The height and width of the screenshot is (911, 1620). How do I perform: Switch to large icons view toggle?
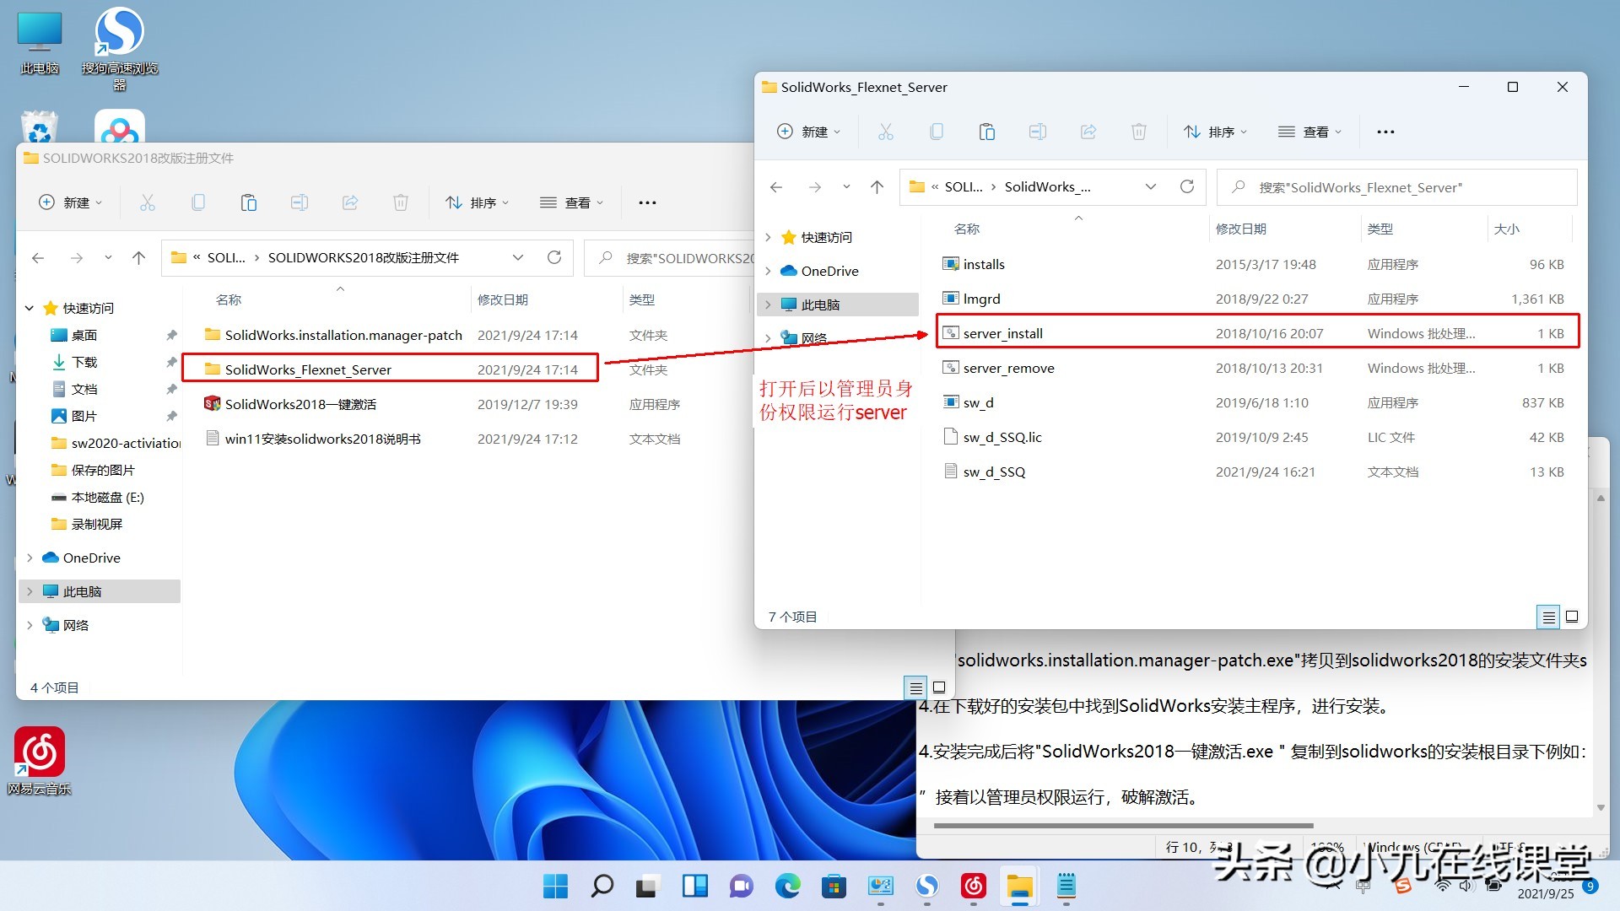point(1572,617)
